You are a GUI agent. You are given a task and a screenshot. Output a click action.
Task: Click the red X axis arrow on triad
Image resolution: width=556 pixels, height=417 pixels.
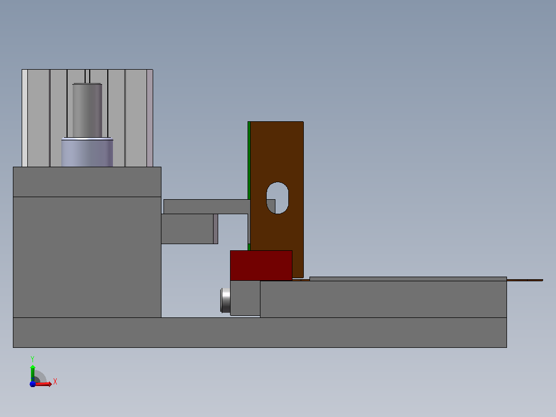pos(44,384)
